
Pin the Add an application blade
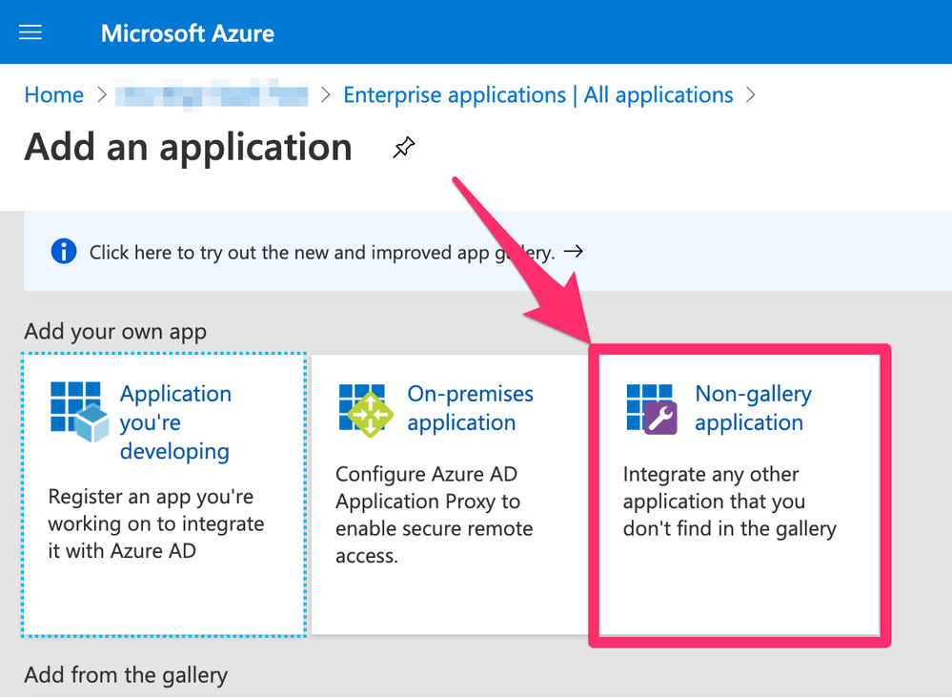coord(404,148)
